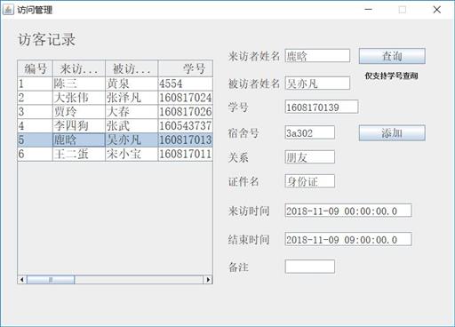Image resolution: width=455 pixels, height=327 pixels.
Task: Select table row with visitor 大张伟
Action: pos(116,98)
